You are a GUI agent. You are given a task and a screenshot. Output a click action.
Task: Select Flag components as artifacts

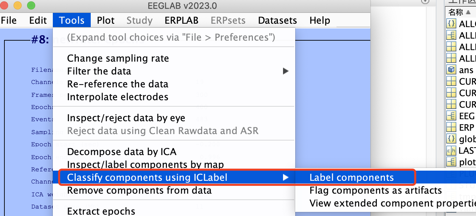click(x=375, y=190)
